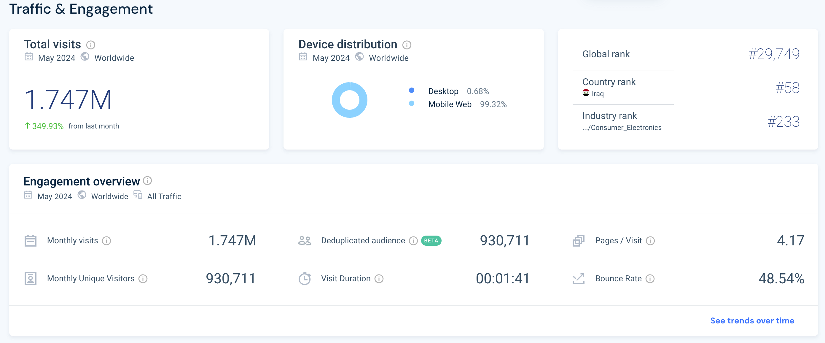The image size is (825, 343).
Task: Open the Total visits info tooltip
Action: click(x=91, y=45)
